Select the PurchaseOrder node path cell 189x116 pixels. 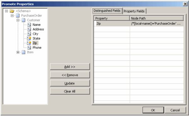click(x=157, y=24)
